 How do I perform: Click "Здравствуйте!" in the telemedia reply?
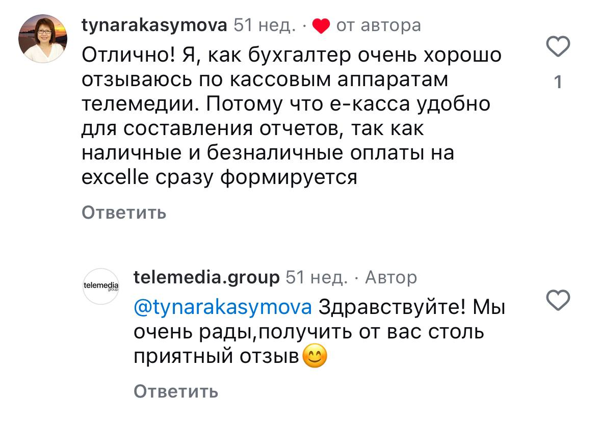point(392,307)
